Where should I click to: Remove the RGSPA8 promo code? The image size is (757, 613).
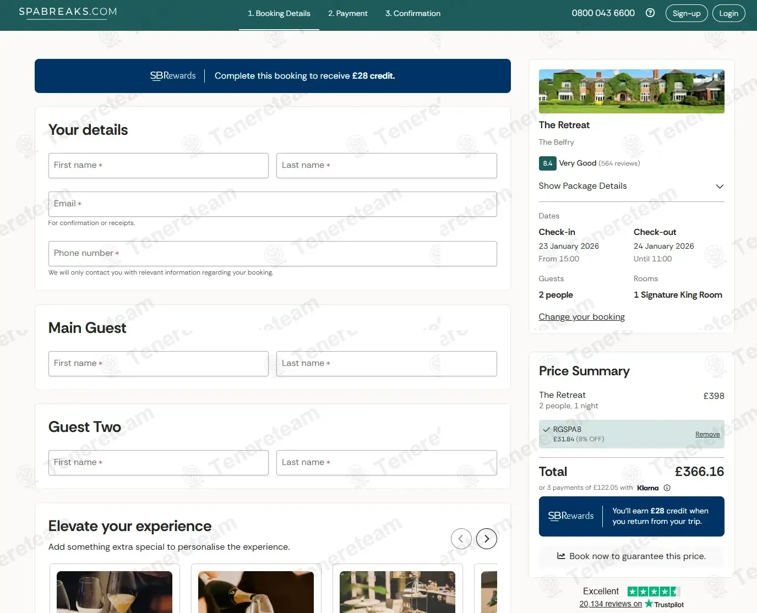point(707,435)
